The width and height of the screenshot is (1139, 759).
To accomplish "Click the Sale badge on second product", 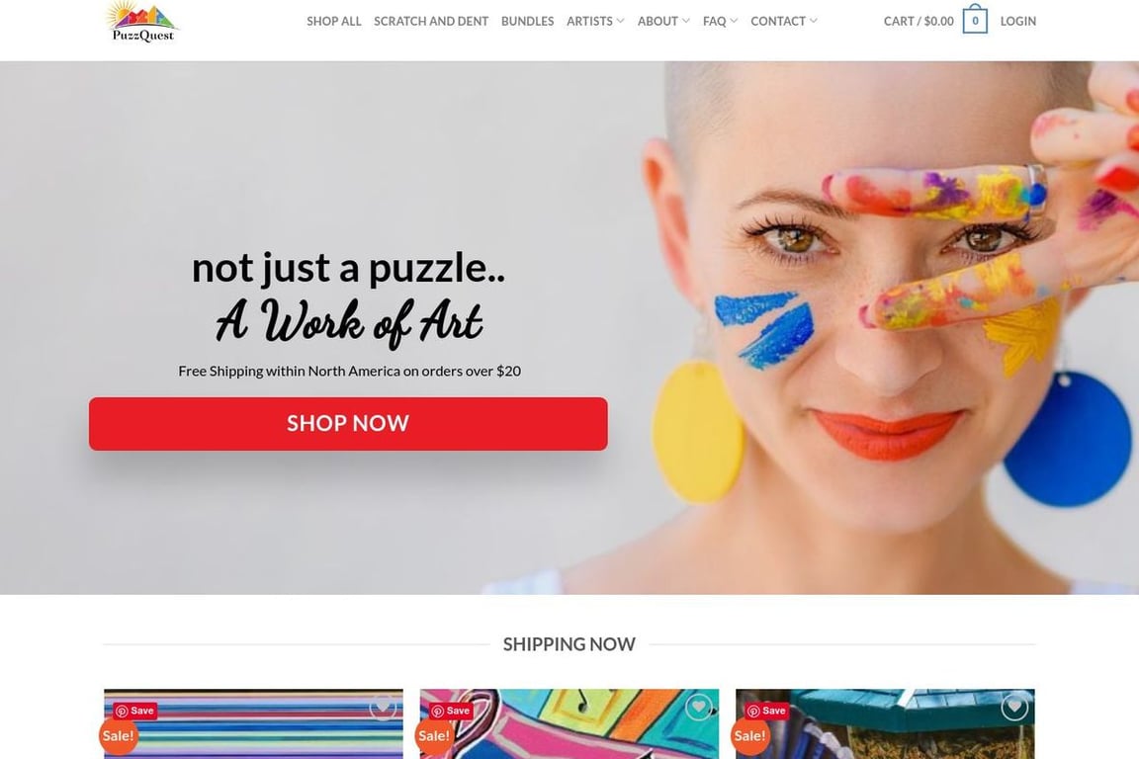I will click(x=434, y=735).
